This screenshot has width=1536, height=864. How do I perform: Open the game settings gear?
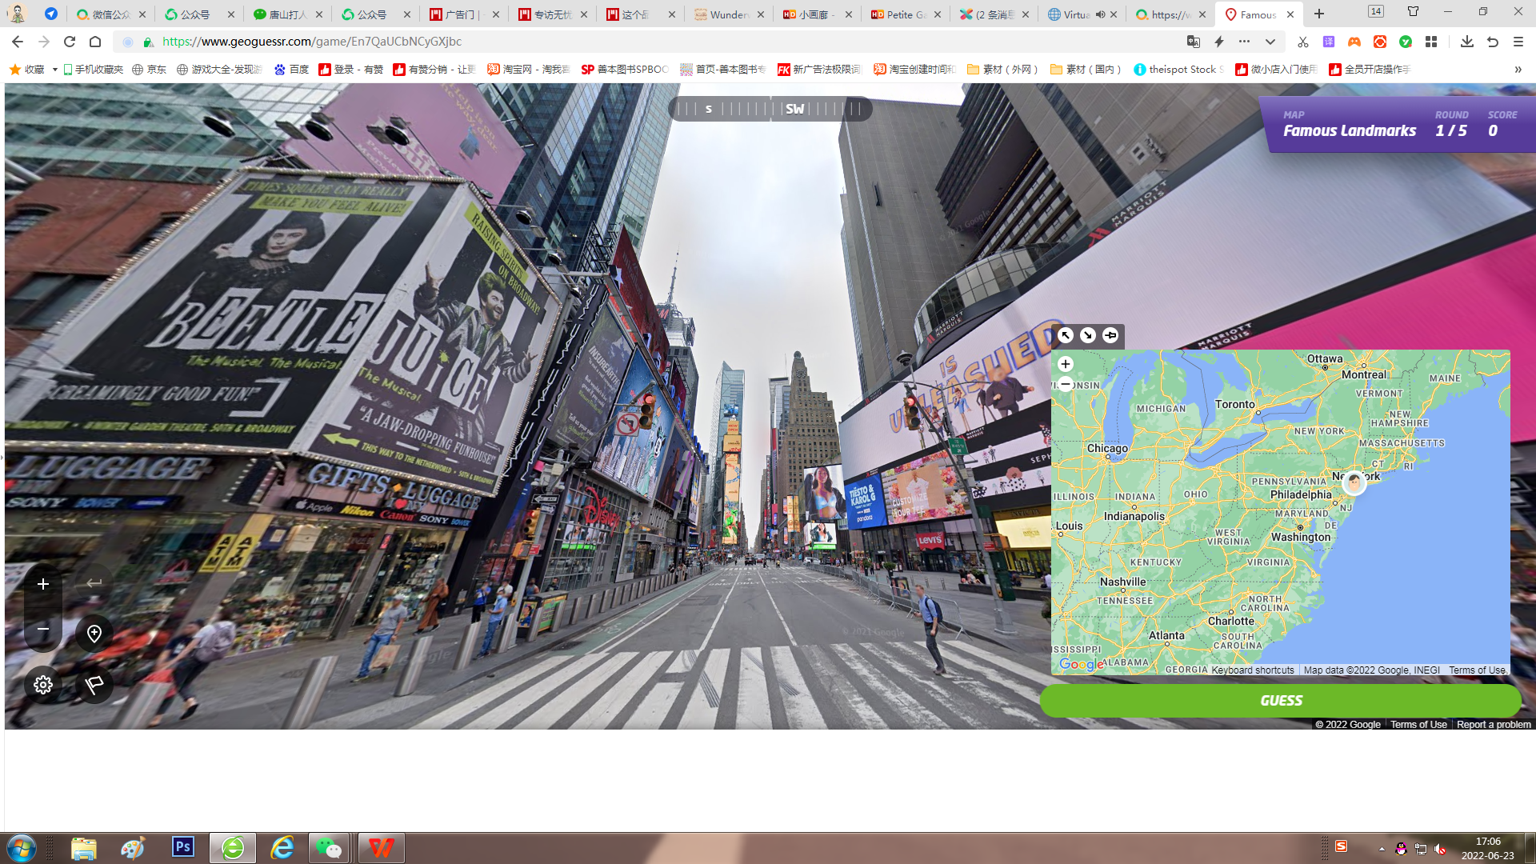[43, 685]
